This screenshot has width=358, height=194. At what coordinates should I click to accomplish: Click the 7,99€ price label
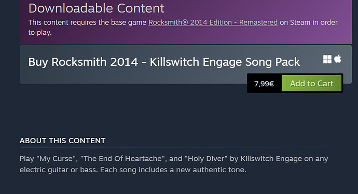point(264,84)
